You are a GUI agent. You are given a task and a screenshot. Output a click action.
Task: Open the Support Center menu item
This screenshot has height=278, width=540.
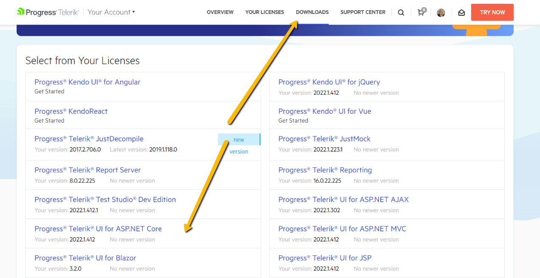coord(363,12)
